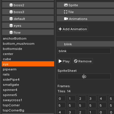This screenshot has height=114, width=114.
Task: Click the blink animation name field
Action: pyautogui.click(x=84, y=51)
